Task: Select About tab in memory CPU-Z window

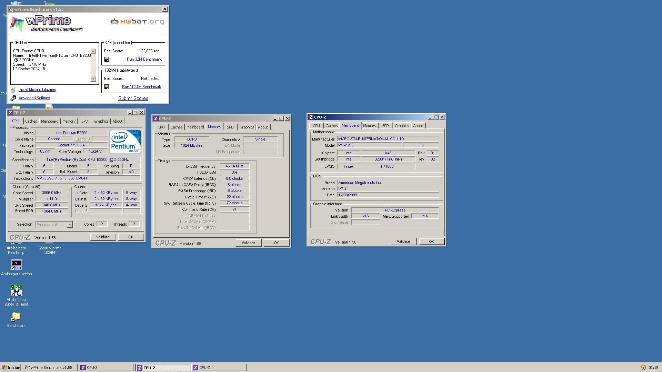Action: click(x=263, y=127)
